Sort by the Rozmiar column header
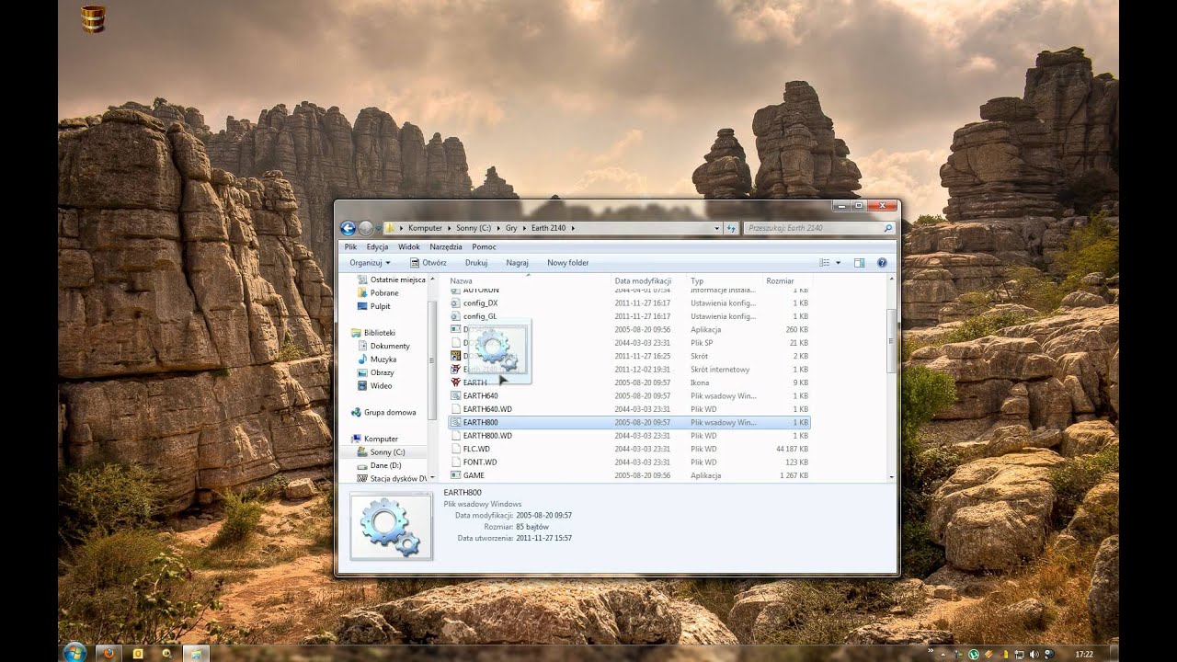1177x662 pixels. (786, 280)
